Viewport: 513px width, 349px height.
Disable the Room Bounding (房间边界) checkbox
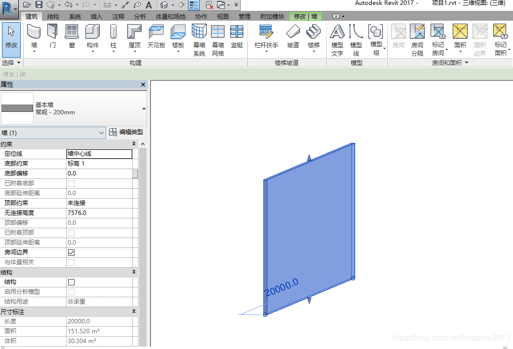click(x=71, y=252)
